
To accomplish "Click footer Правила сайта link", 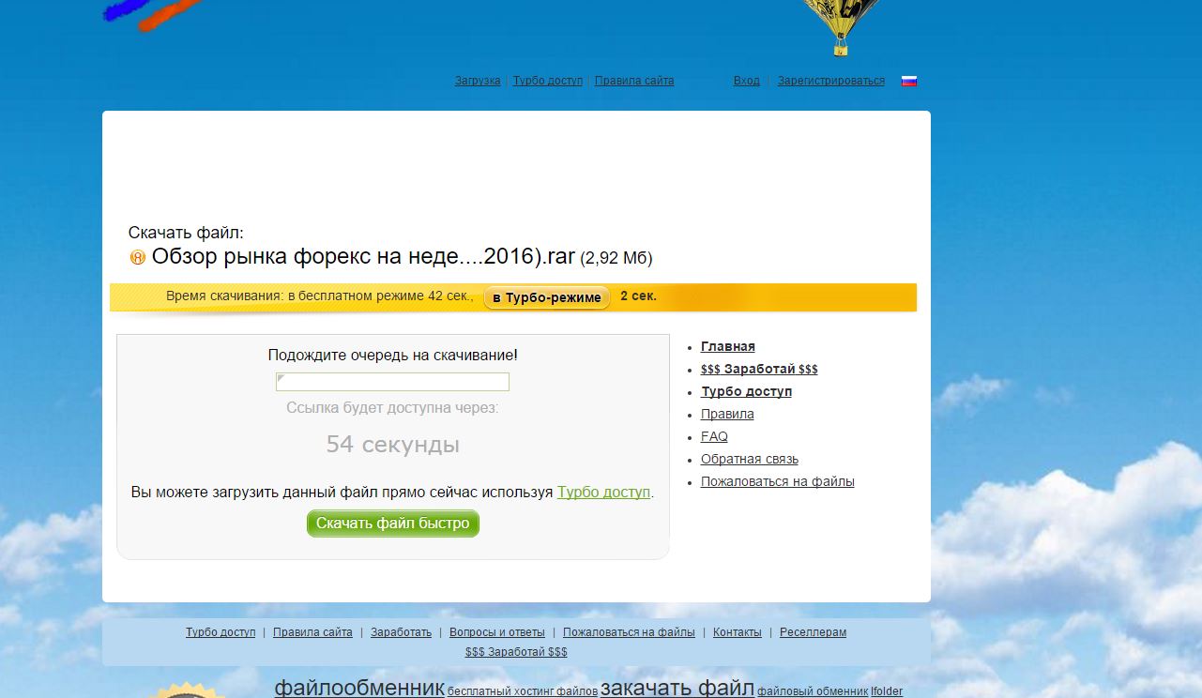I will [x=312, y=632].
